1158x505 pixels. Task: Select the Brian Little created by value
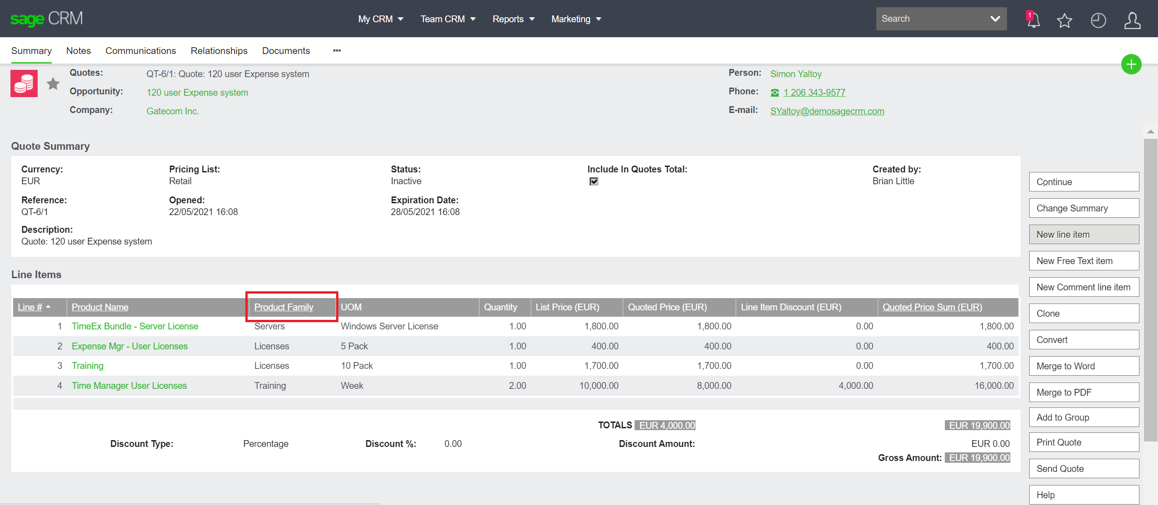pyautogui.click(x=893, y=181)
